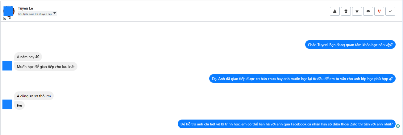Flag conversation with red exclamation icon
This screenshot has height=135, width=403.
tap(379, 11)
